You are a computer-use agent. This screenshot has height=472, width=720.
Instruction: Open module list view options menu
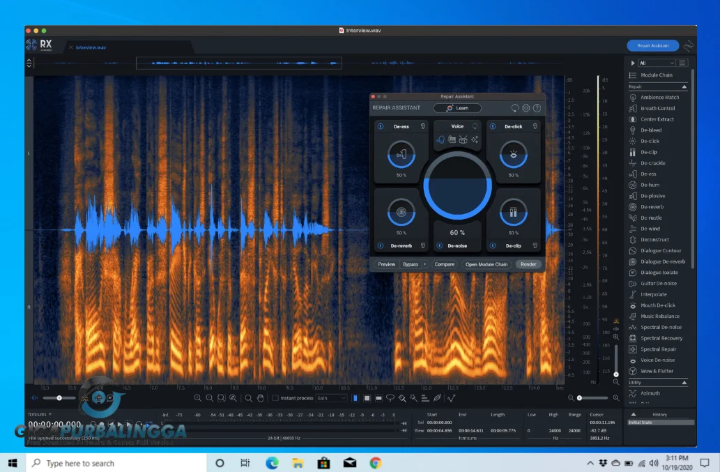coord(682,63)
